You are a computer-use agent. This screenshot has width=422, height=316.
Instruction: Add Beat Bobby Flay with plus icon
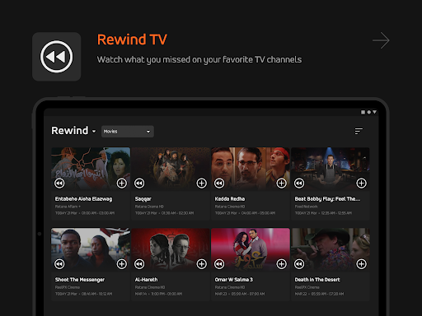(x=361, y=184)
